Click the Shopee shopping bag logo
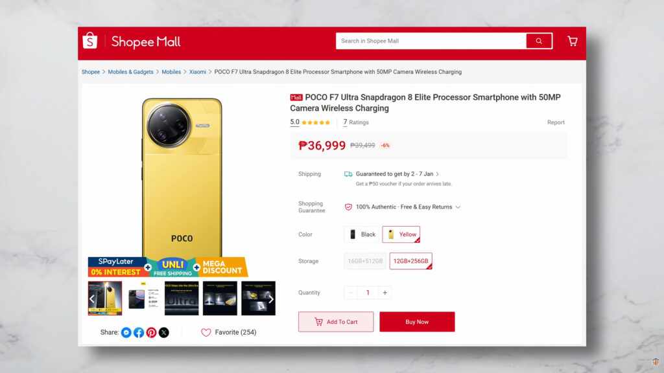Image resolution: width=664 pixels, height=373 pixels. [89, 41]
